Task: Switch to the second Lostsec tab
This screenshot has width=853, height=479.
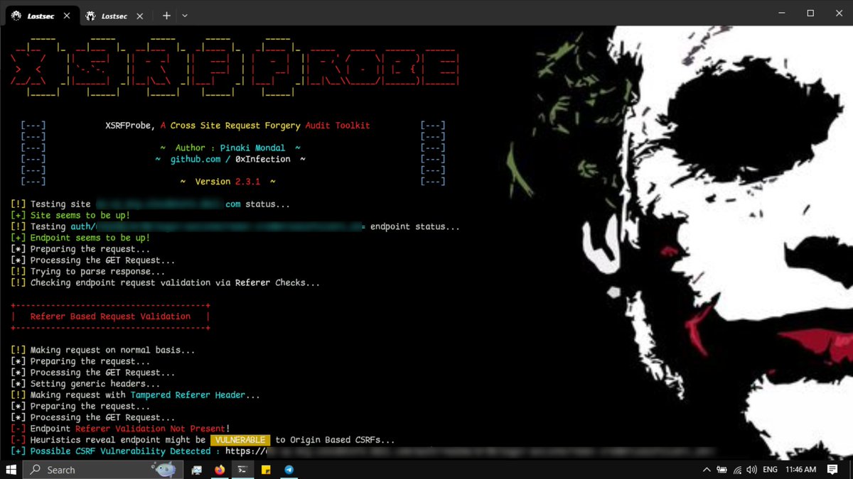Action: click(x=113, y=15)
